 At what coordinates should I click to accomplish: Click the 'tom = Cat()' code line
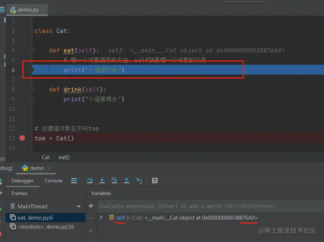click(x=54, y=138)
